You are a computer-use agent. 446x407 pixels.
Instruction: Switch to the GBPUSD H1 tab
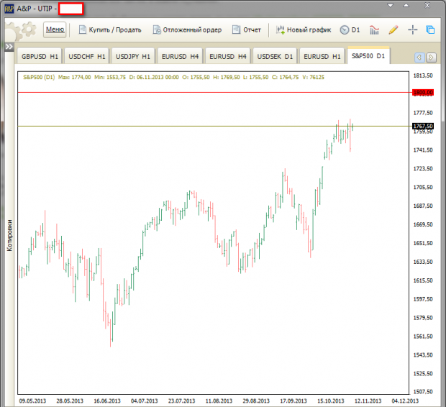click(x=39, y=56)
